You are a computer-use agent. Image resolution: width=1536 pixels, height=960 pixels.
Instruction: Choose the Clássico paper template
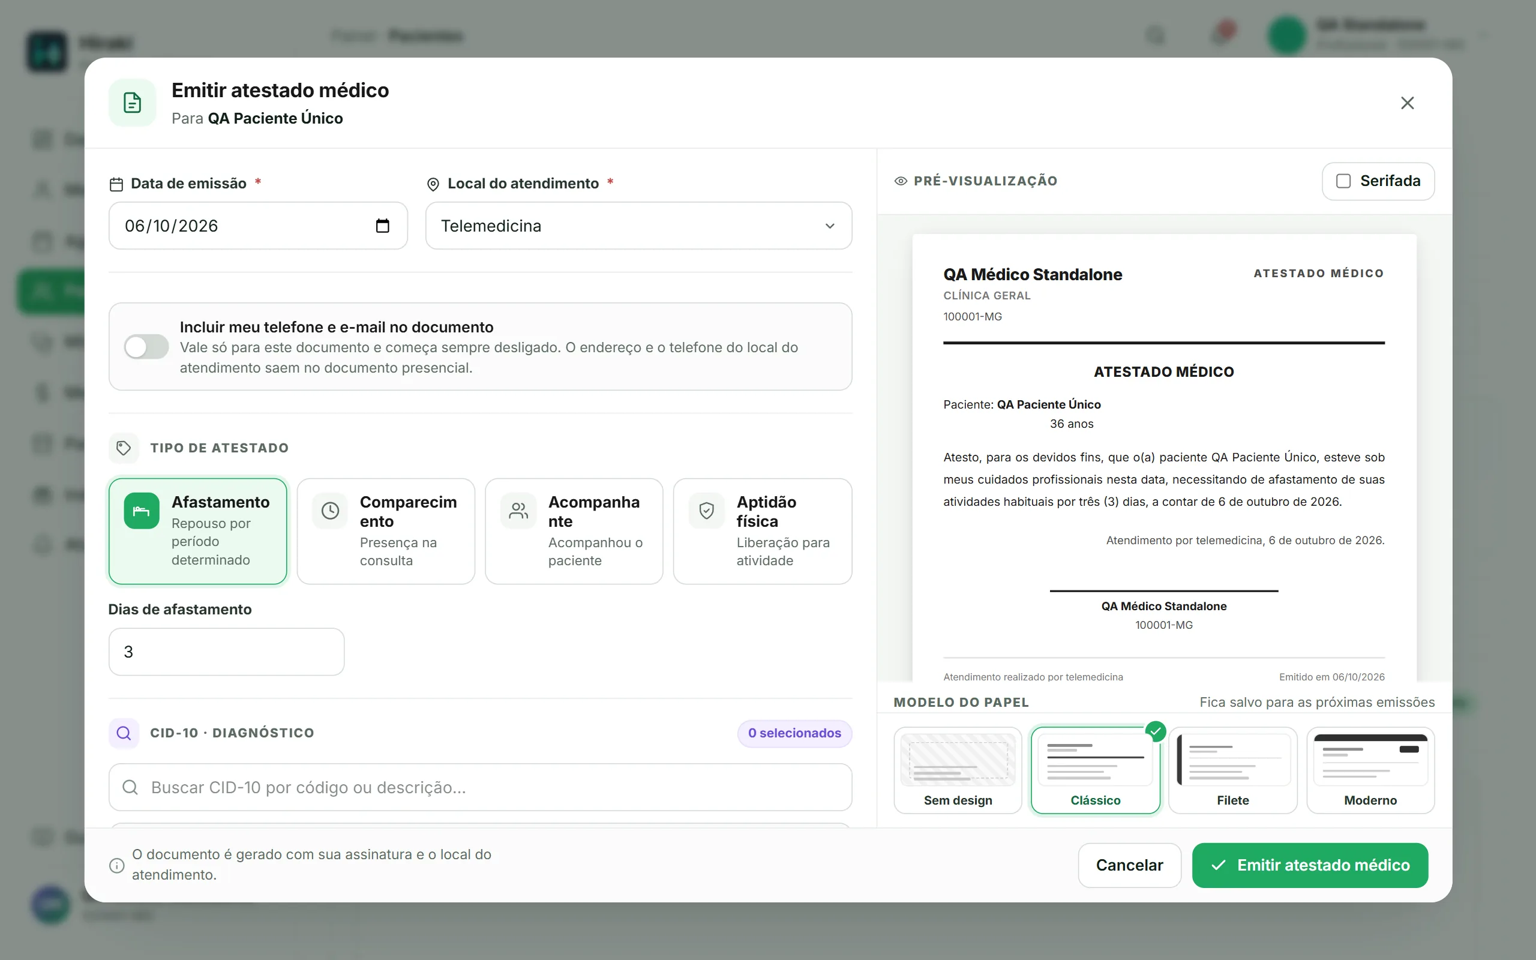tap(1096, 770)
